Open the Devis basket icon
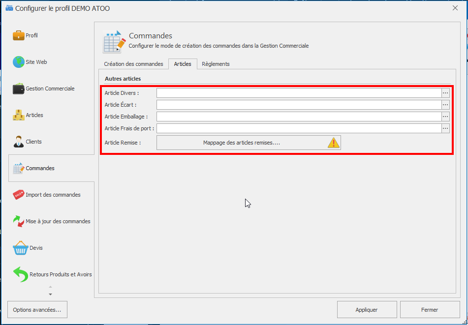 tap(20, 248)
